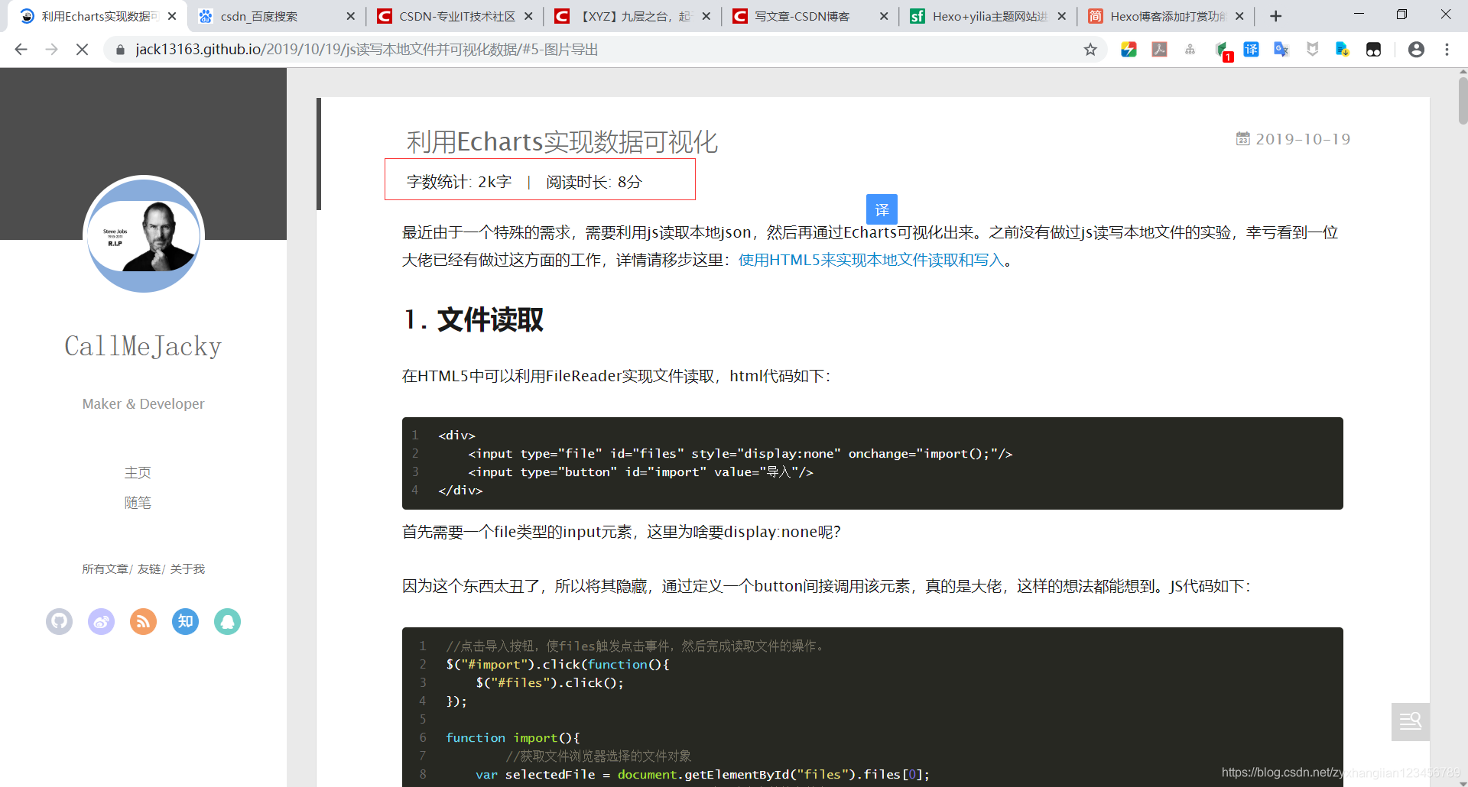Screen dimensions: 1468x787
Task: Open a new browser tab
Action: [x=1275, y=16]
